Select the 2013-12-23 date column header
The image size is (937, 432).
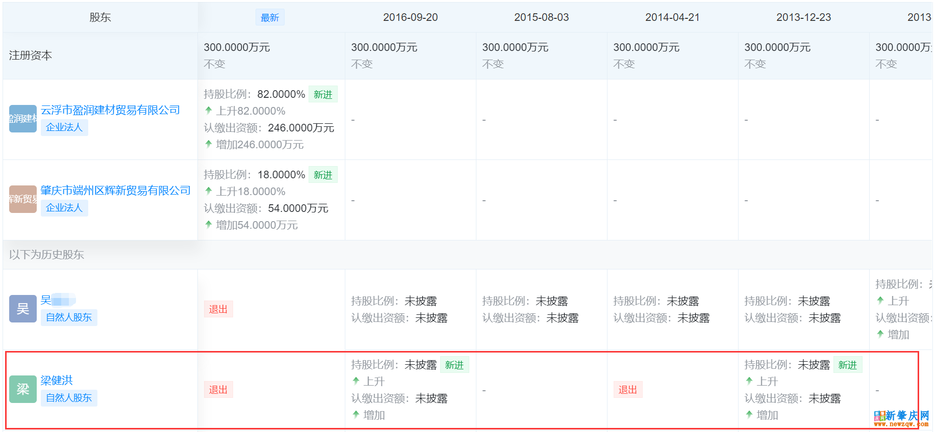point(804,17)
